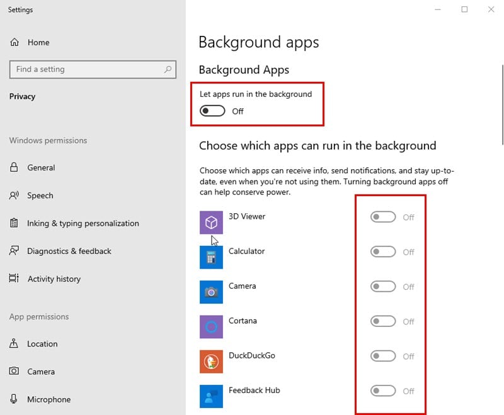504x415 pixels.
Task: Click the Speech icon in the sidebar
Action: pos(15,196)
